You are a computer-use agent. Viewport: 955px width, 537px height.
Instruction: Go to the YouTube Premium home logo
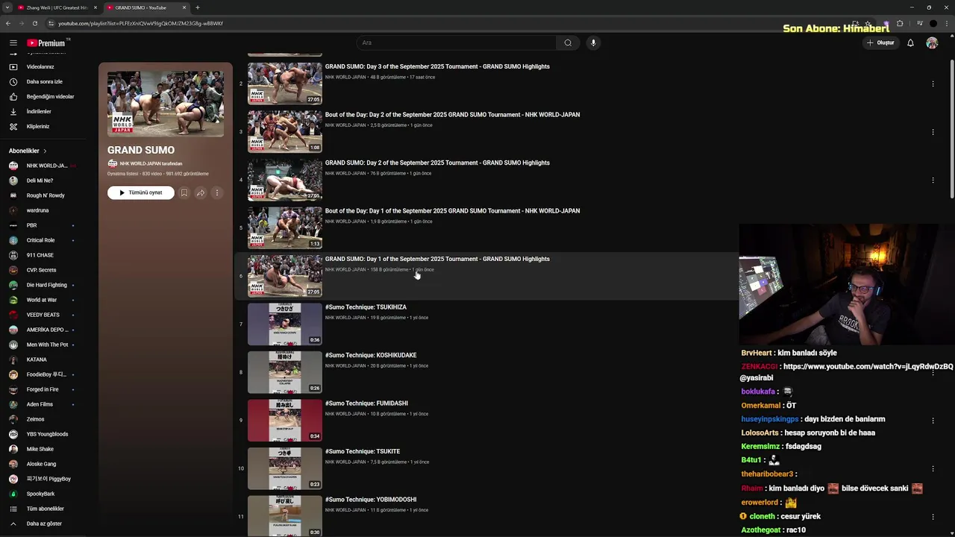pos(47,43)
